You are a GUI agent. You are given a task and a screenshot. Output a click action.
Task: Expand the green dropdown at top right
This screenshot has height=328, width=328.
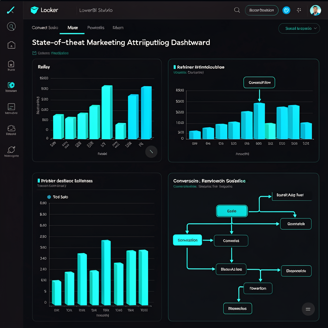tap(299, 29)
